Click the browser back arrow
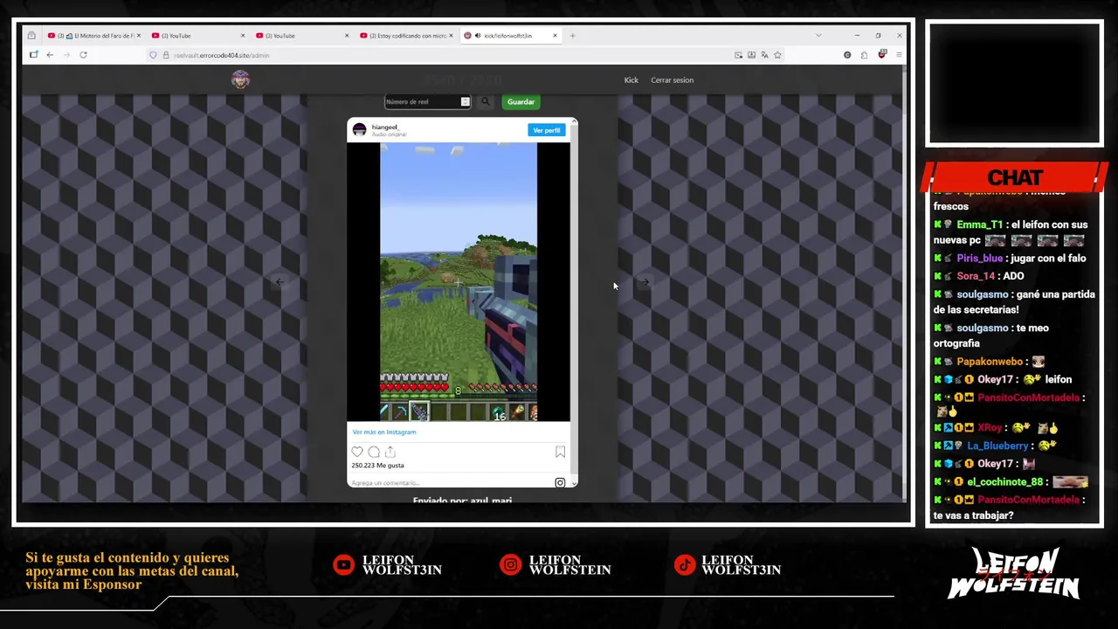This screenshot has height=629, width=1118. (x=50, y=55)
